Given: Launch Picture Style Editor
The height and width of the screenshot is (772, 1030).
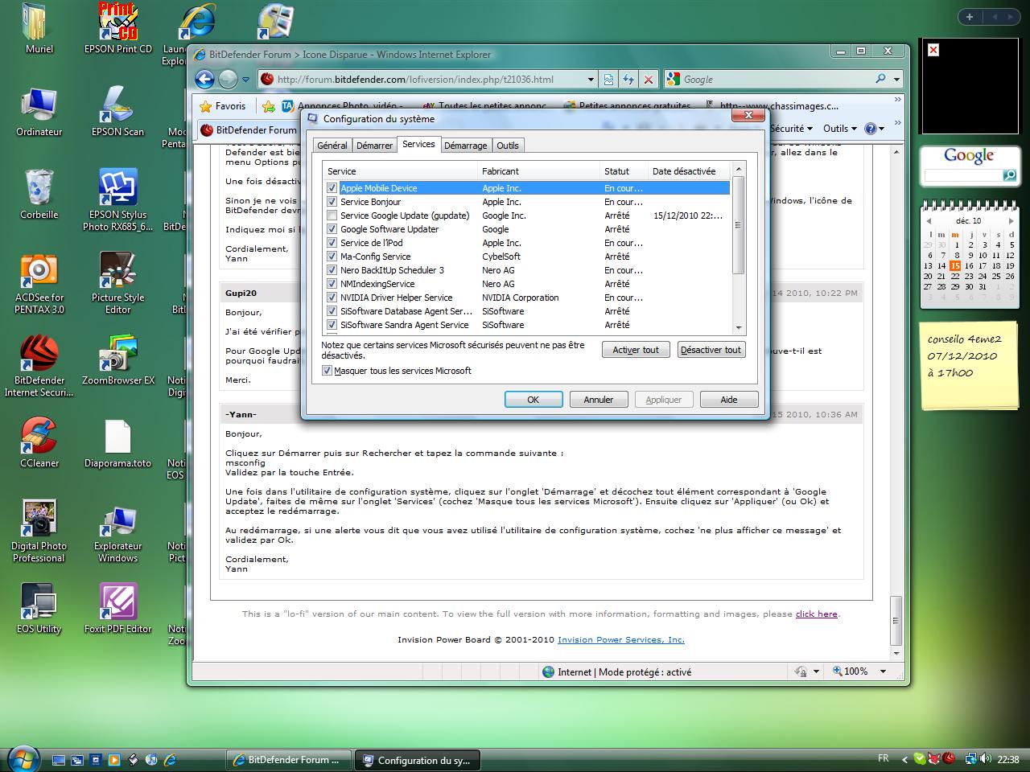Looking at the screenshot, I should tap(117, 283).
